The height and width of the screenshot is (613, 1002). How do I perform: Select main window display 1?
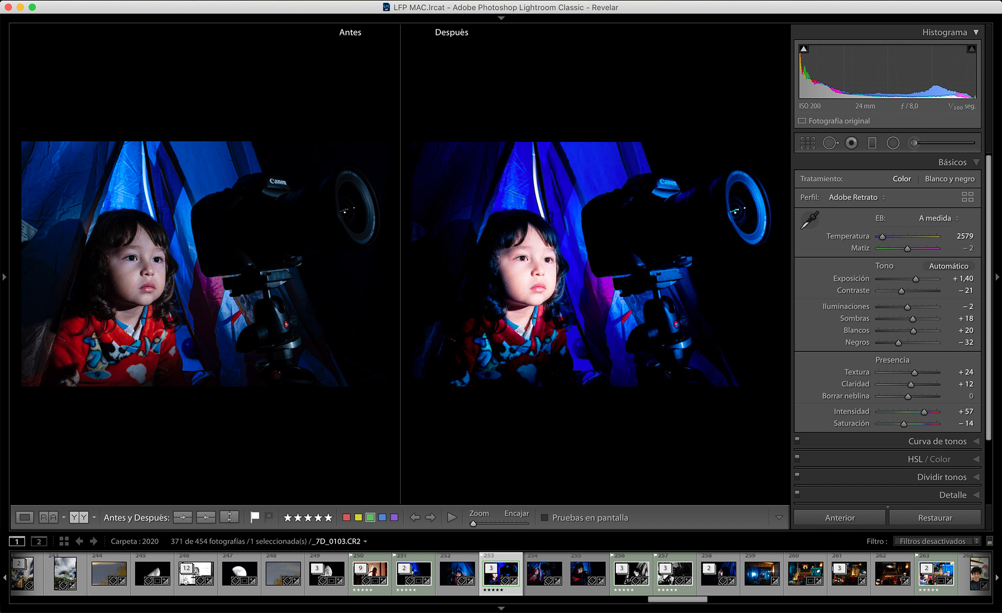[x=17, y=541]
